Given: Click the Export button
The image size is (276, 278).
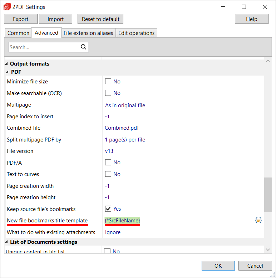Looking at the screenshot, I should point(20,19).
